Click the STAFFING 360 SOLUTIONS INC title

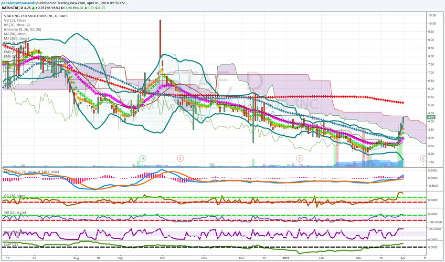click(36, 16)
